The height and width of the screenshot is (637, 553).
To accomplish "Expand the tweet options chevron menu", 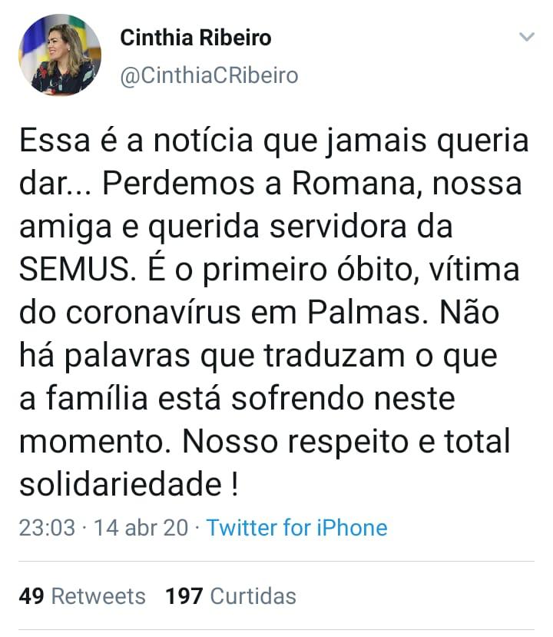I will tap(526, 38).
